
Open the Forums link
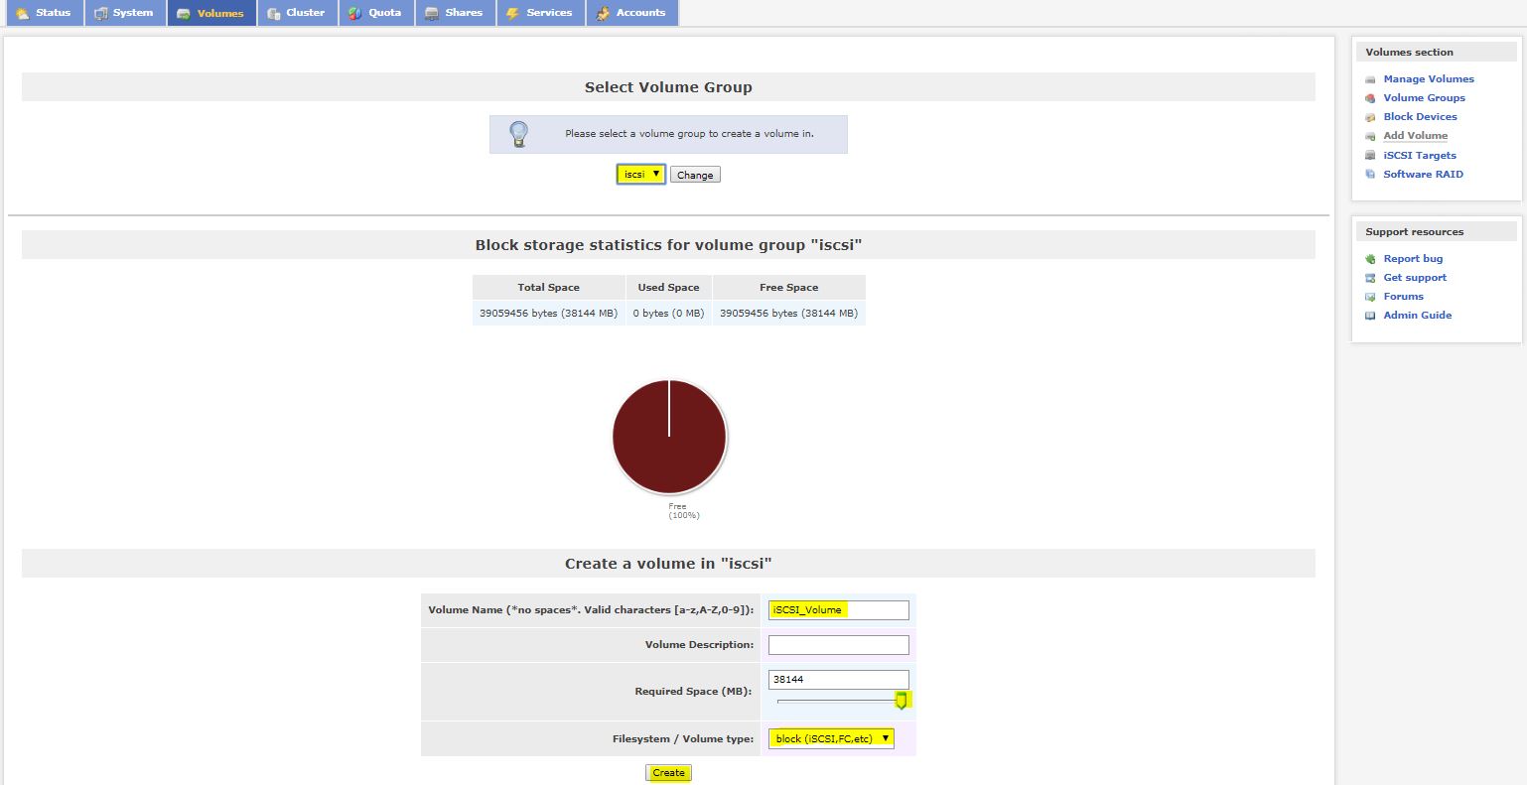[x=1403, y=297]
